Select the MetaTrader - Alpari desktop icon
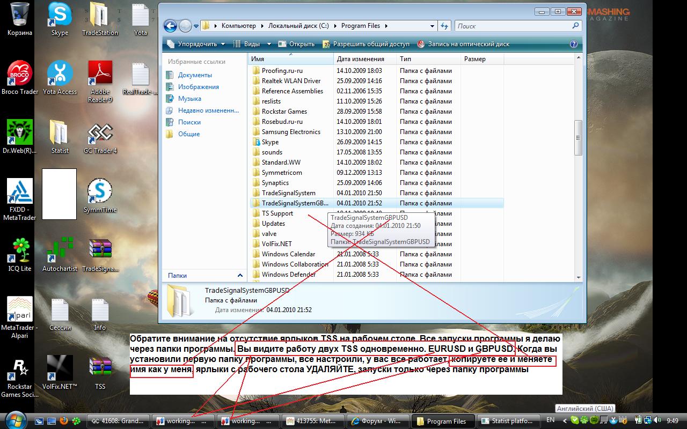This screenshot has width=687, height=429. pos(20,317)
